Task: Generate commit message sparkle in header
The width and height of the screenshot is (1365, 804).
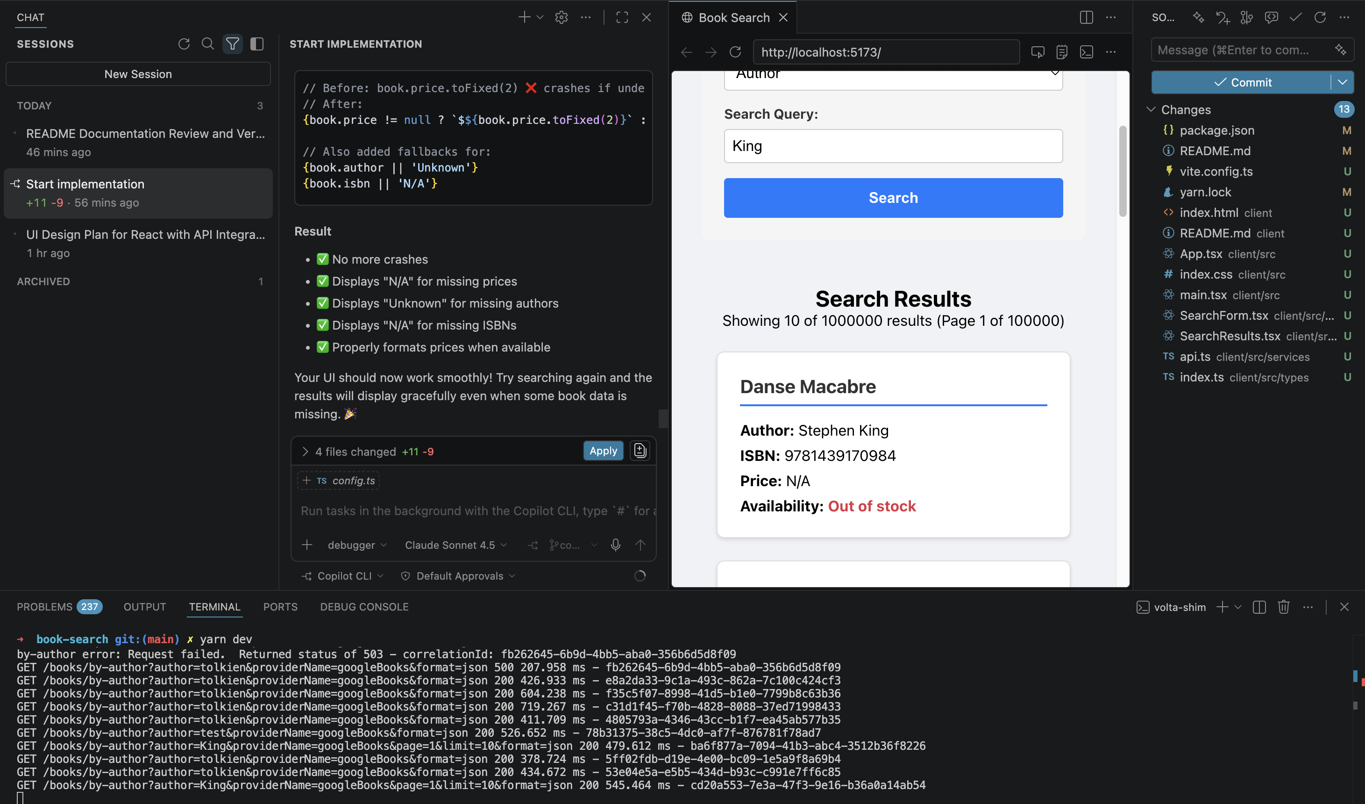Action: click(x=1198, y=17)
